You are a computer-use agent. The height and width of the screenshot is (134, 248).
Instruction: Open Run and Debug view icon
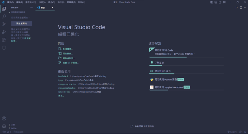click(x=4, y=32)
